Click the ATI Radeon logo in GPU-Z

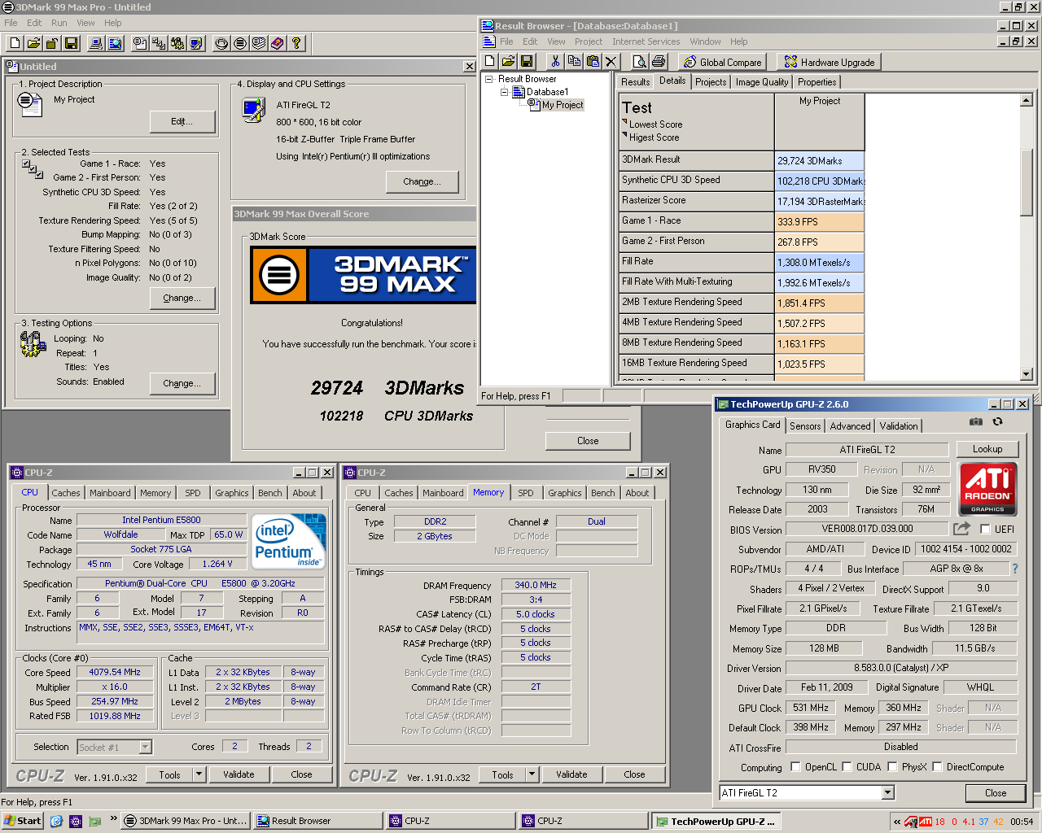(987, 489)
